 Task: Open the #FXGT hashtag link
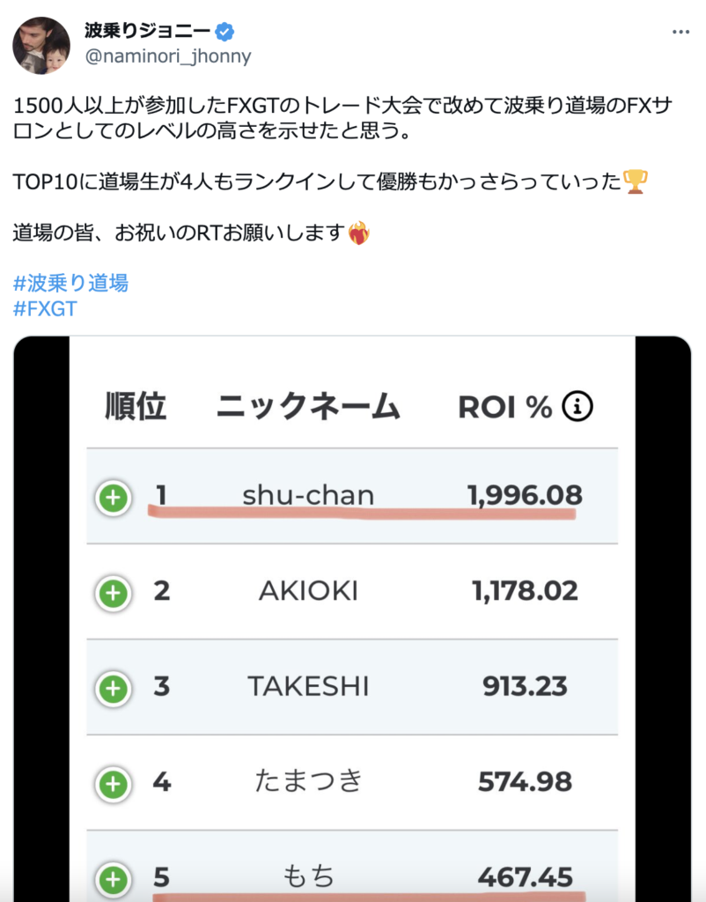click(45, 309)
